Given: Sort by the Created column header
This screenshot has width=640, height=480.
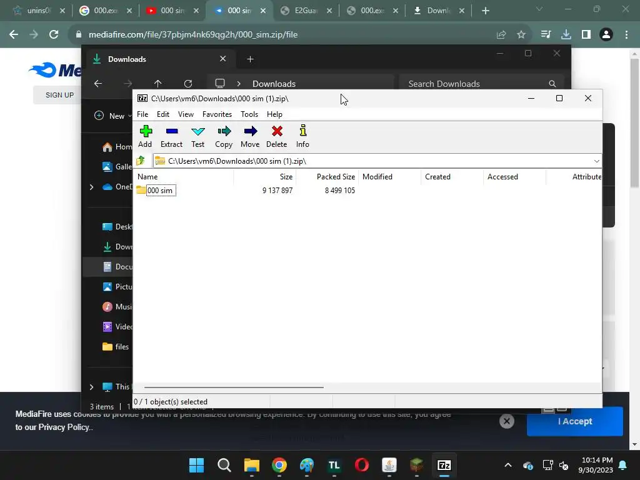Looking at the screenshot, I should [452, 177].
